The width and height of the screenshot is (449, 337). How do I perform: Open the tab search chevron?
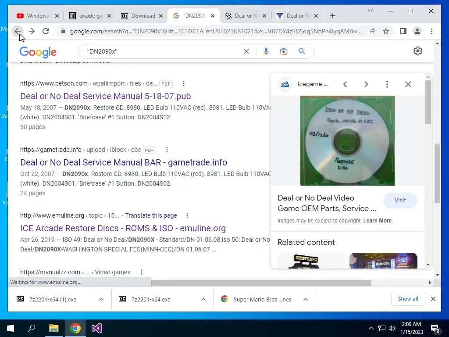370,11
